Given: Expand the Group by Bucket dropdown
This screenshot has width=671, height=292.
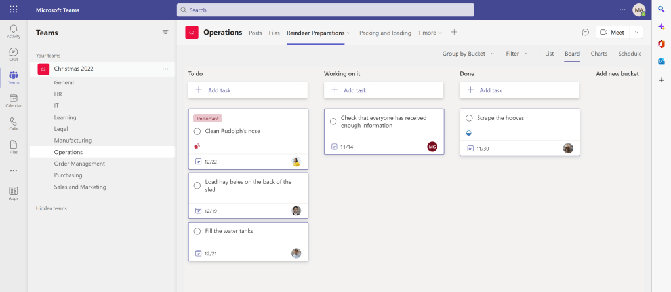Looking at the screenshot, I should (468, 54).
